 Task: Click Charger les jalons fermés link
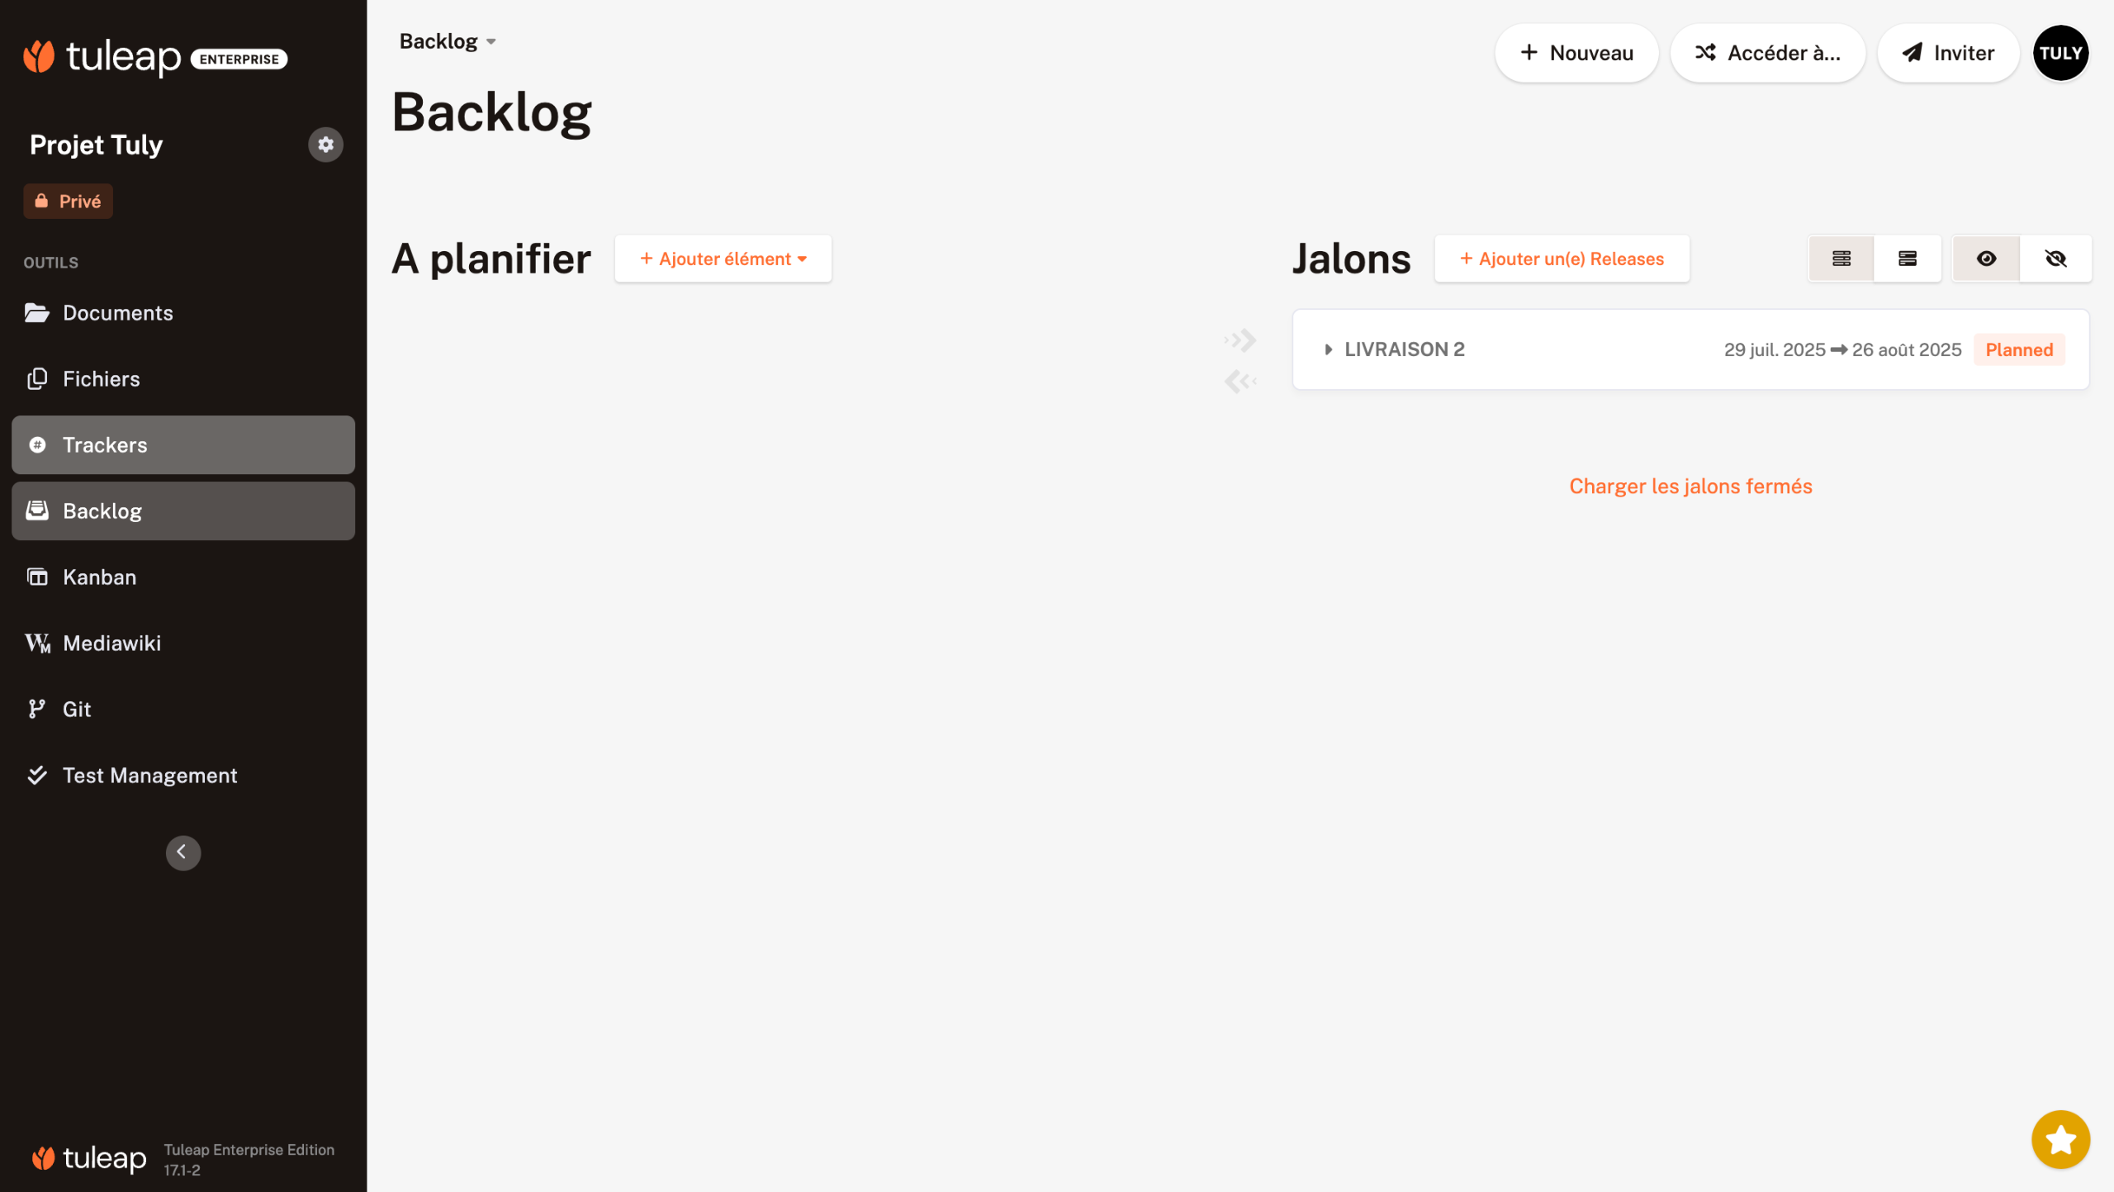coord(1690,486)
